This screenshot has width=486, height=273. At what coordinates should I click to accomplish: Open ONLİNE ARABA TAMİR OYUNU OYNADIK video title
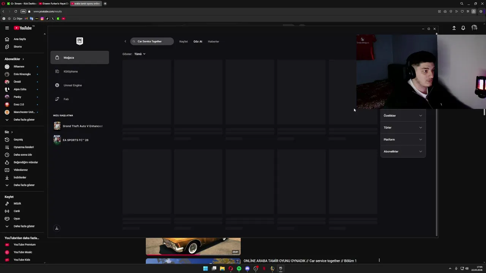pos(300,261)
